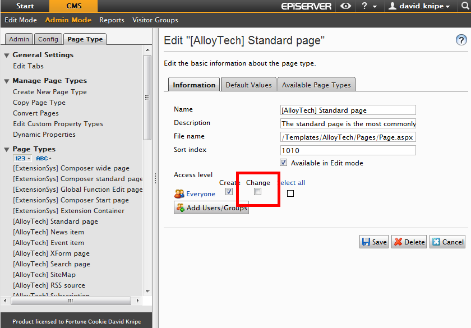Collapse the General Settings section
The width and height of the screenshot is (471, 328).
coord(7,55)
